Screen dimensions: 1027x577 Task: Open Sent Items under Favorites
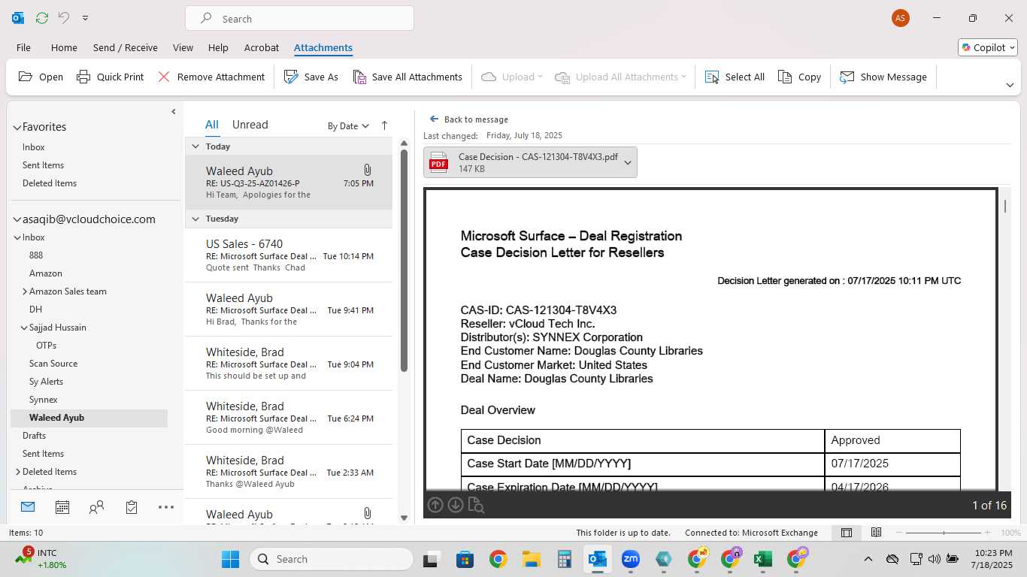(43, 165)
